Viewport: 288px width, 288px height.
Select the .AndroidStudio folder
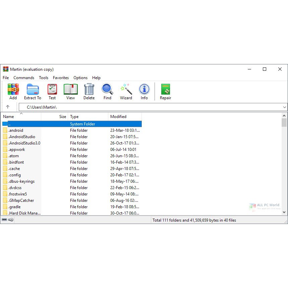(x=22, y=137)
